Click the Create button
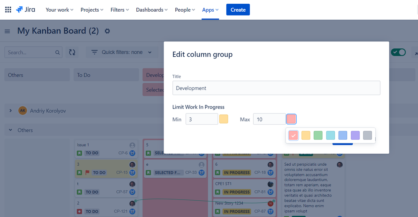This screenshot has height=217, width=418. click(238, 10)
